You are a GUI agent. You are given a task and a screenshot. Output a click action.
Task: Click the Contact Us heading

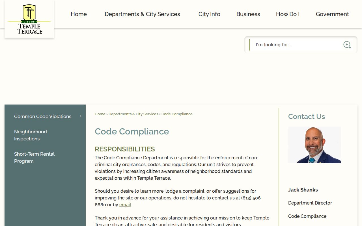[x=307, y=116]
